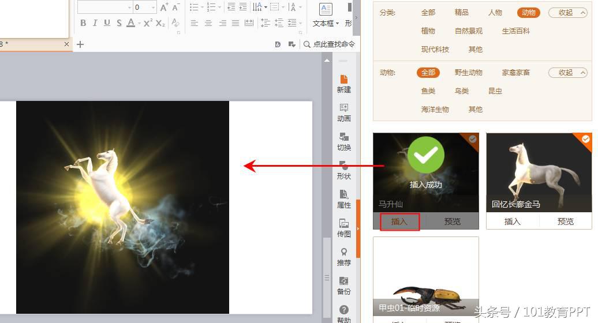Select 现代科技 category filter
Viewport: 598px width, 323px height.
click(435, 49)
